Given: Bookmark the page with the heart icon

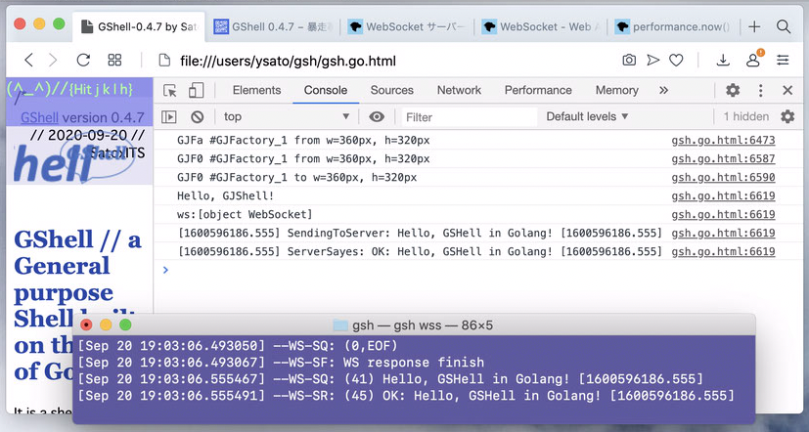Looking at the screenshot, I should (676, 61).
